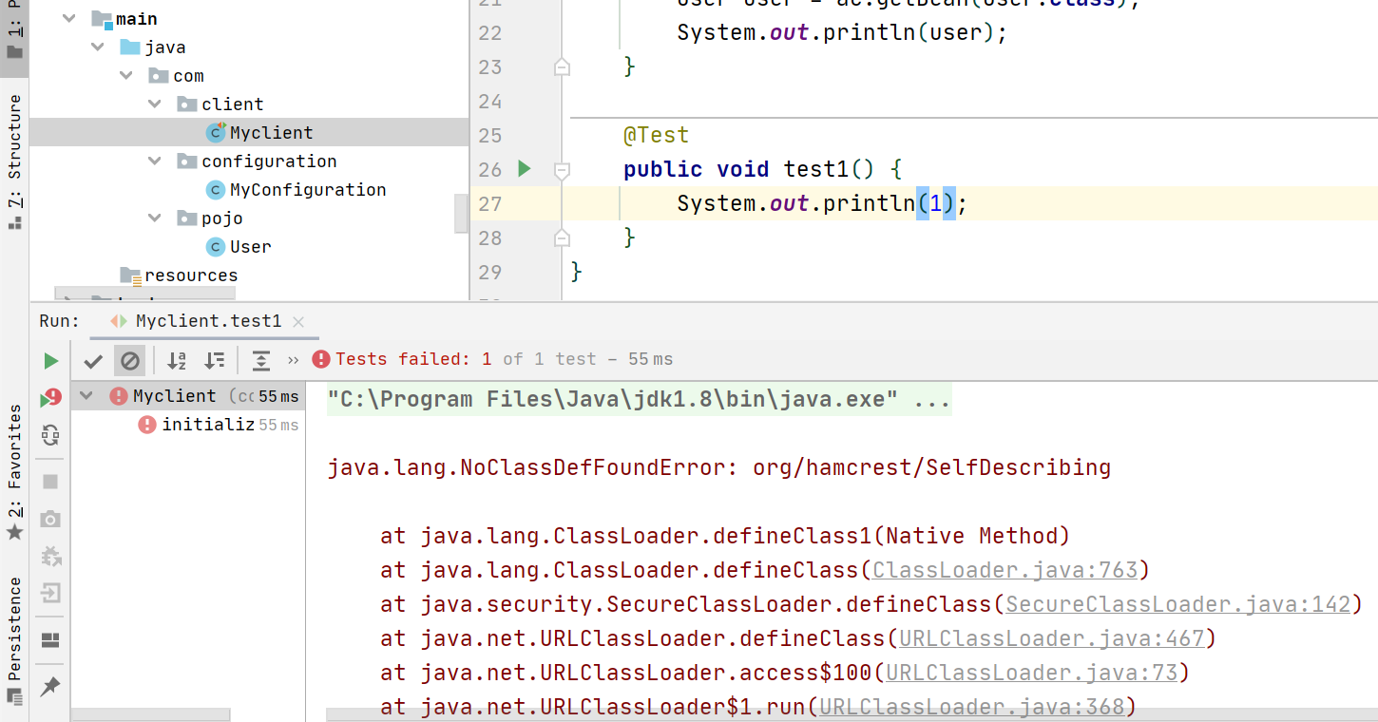Click line number 27 in gutter
Screen dimensions: 1378x722
(489, 204)
